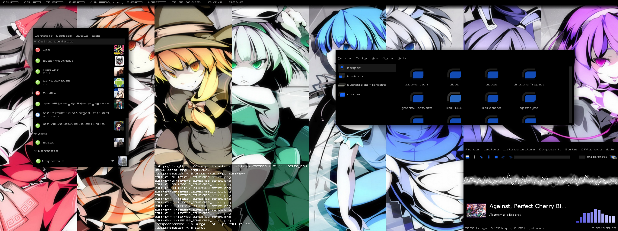This screenshot has height=231, width=618.
Task: Click the Desktop icon in file manager sidebar
Action: click(x=342, y=76)
